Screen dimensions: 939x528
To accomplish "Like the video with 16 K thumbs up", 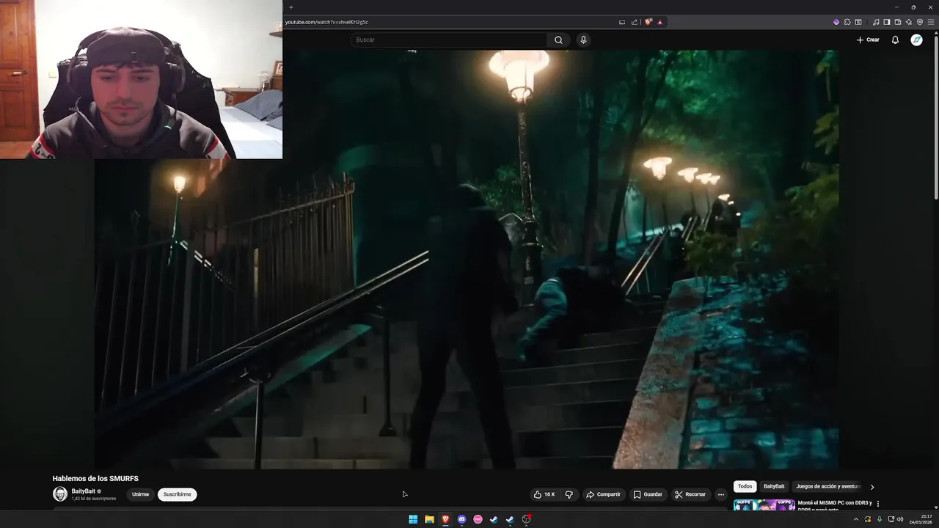I will (x=544, y=494).
